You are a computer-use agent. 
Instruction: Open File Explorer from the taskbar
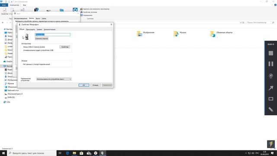click(74, 153)
